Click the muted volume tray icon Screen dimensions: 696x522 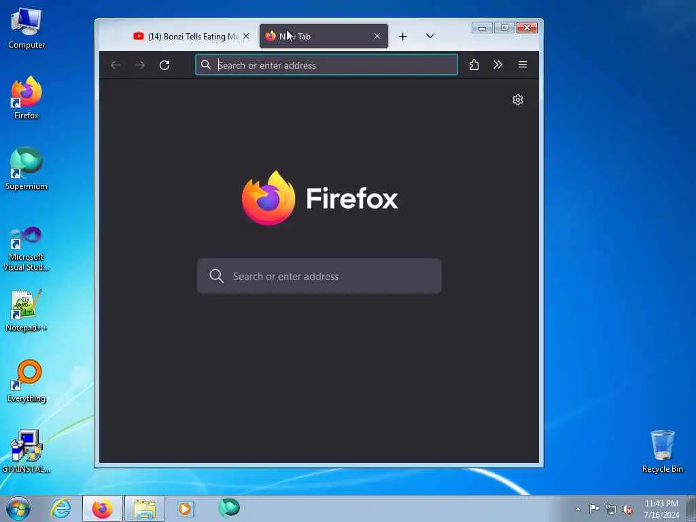(627, 510)
